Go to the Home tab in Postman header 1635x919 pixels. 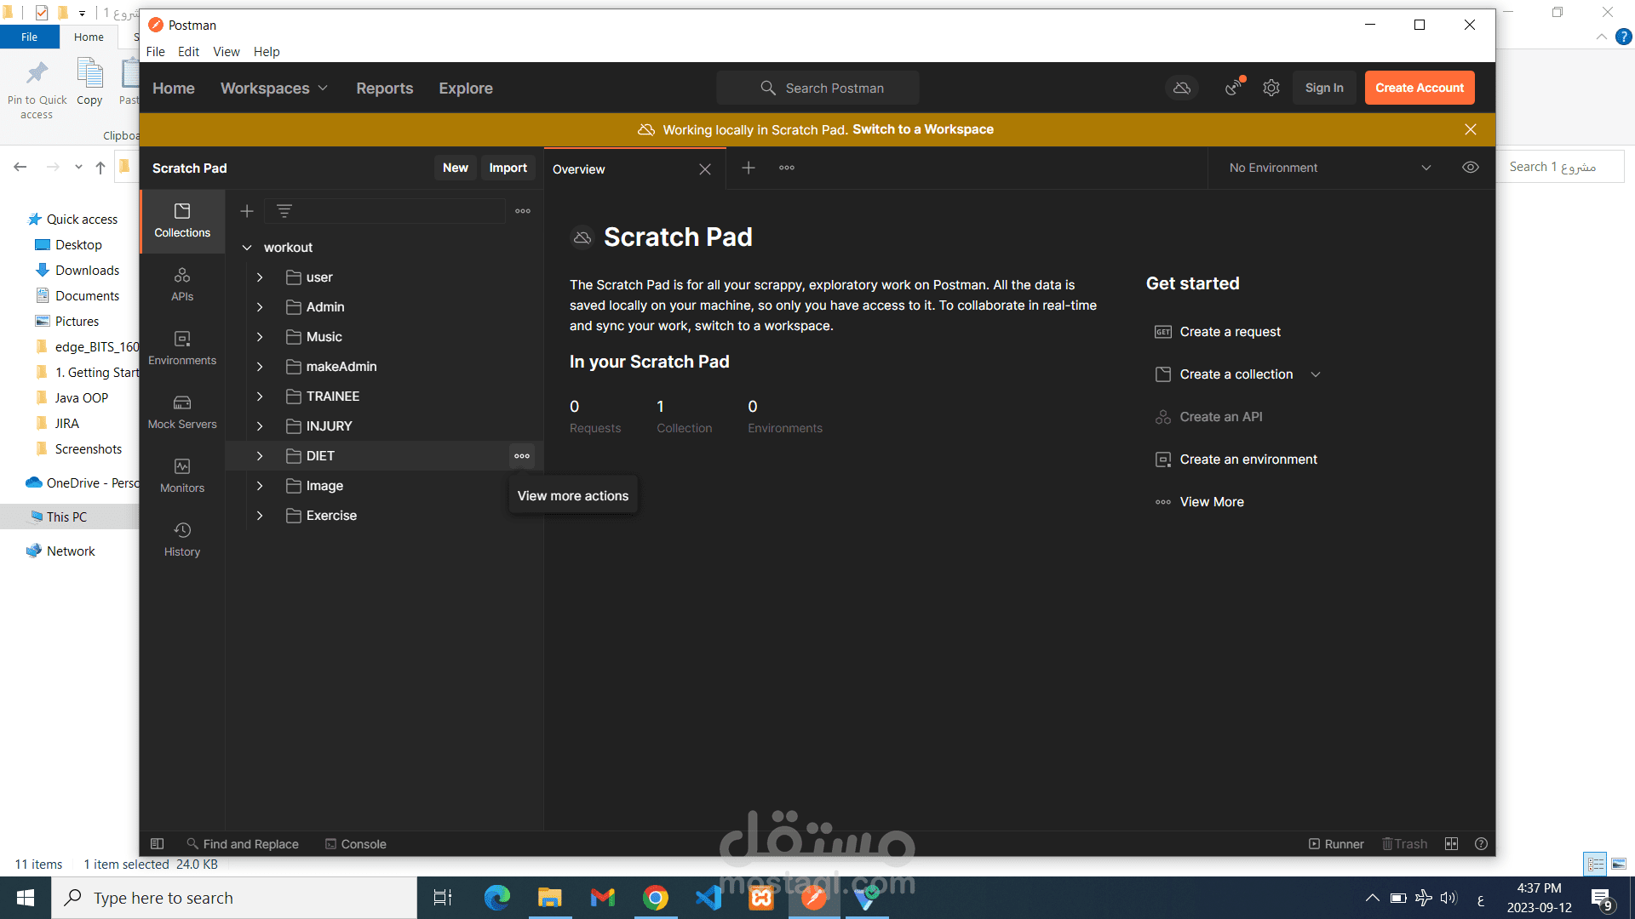(x=174, y=88)
